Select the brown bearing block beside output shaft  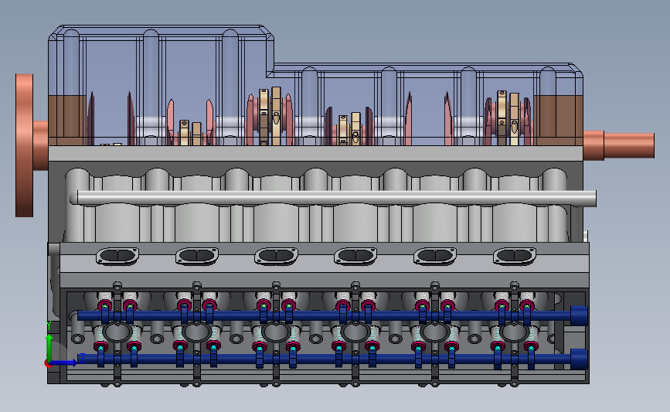(558, 120)
